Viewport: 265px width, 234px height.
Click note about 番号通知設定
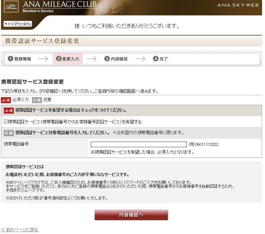57,198
